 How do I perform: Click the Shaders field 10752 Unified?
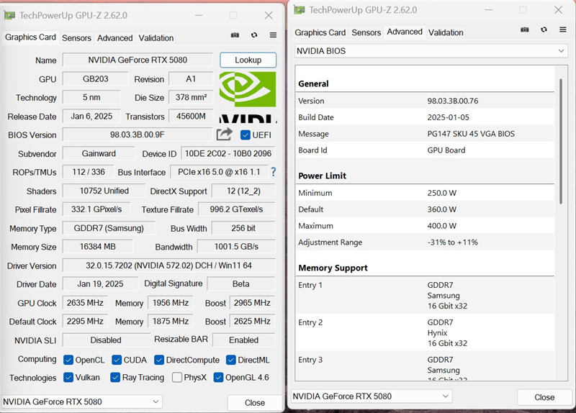click(x=104, y=191)
